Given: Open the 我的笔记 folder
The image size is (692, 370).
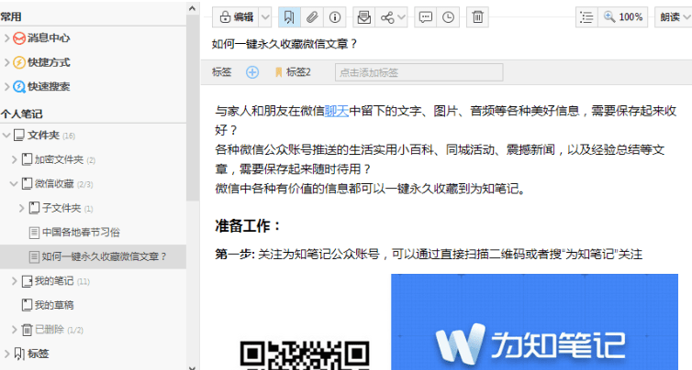Looking at the screenshot, I should point(56,281).
